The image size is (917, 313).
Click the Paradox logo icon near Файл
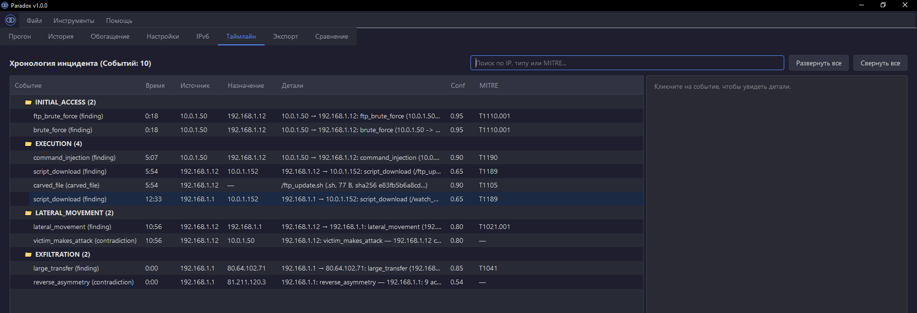pyautogui.click(x=11, y=20)
